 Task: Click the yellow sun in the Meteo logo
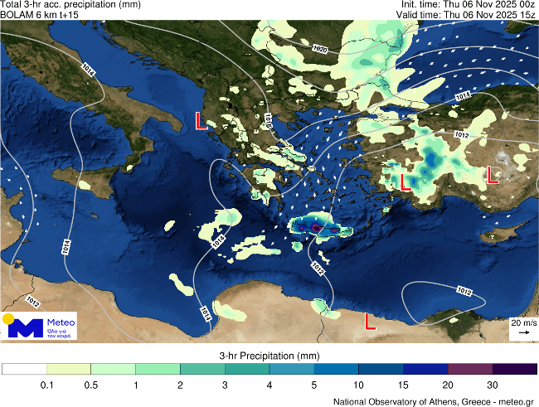click(x=8, y=319)
